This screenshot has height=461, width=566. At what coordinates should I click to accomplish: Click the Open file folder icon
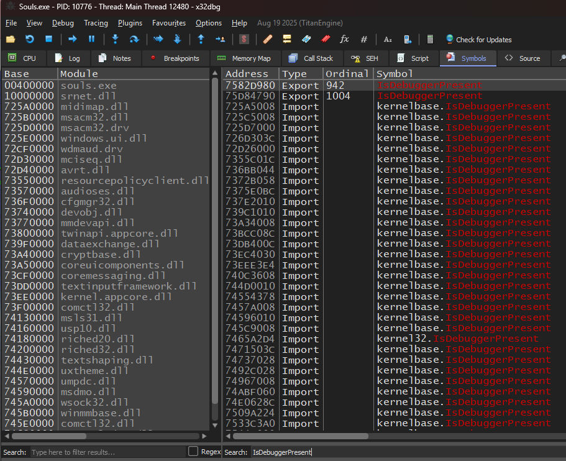point(11,39)
